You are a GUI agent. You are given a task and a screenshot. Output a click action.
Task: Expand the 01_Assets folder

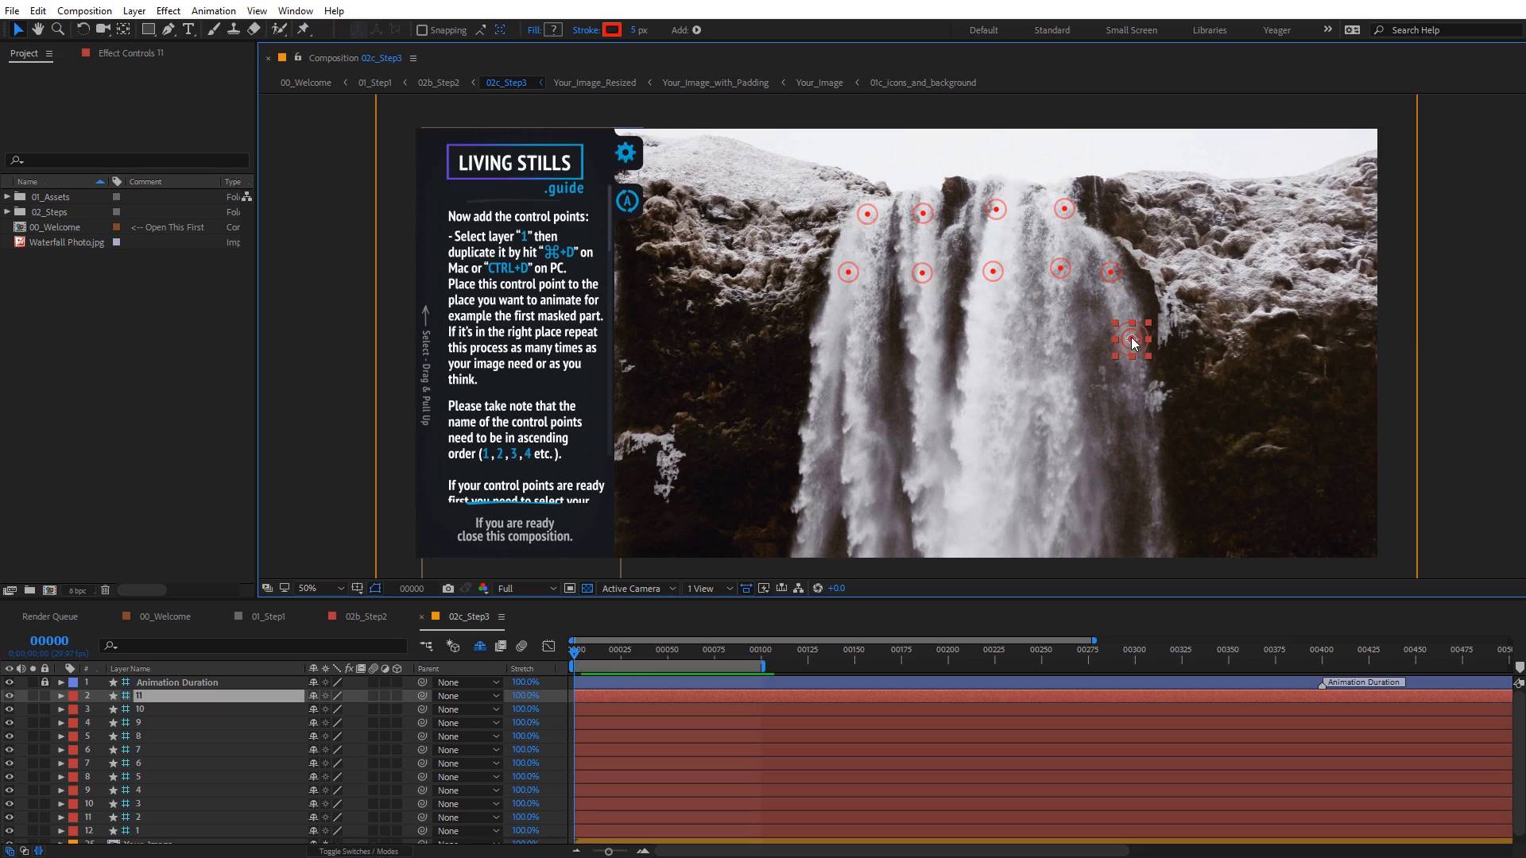point(7,197)
